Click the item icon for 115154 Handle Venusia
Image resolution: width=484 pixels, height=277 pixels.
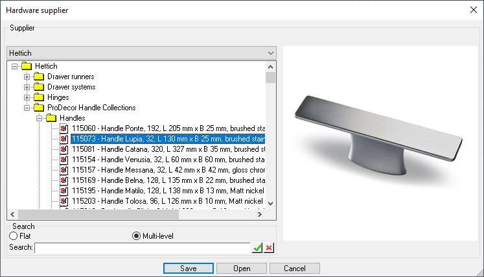pyautogui.click(x=64, y=160)
